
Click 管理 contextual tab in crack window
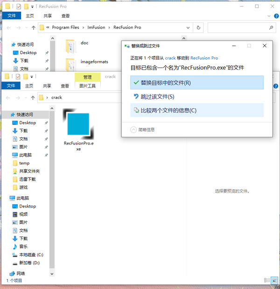[x=87, y=77]
